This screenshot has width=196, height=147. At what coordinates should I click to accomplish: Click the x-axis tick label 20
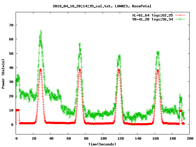pyautogui.click(x=34, y=138)
